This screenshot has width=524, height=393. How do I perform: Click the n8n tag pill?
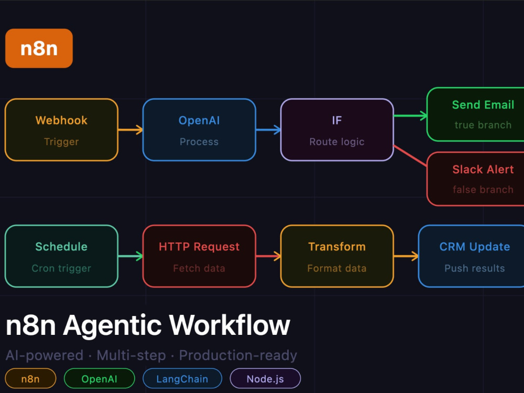(30, 379)
